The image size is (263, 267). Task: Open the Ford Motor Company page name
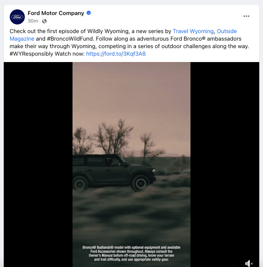pos(56,13)
